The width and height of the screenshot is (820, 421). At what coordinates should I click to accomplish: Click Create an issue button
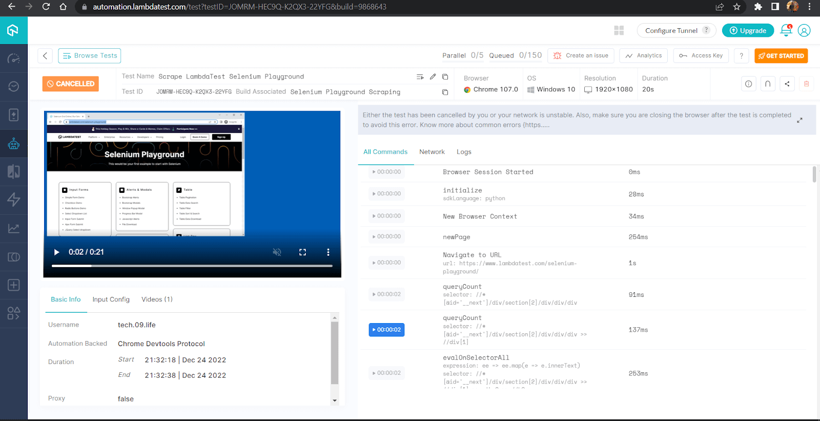(x=581, y=55)
